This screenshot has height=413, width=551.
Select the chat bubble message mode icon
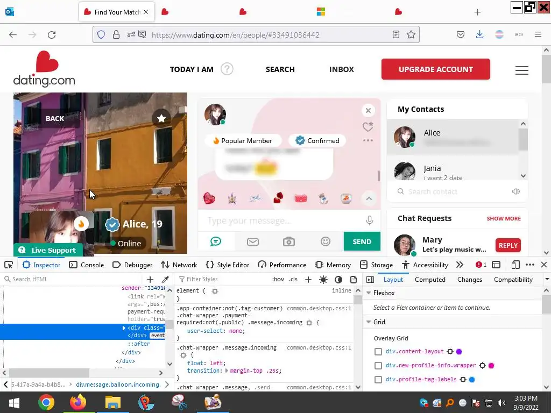pyautogui.click(x=216, y=241)
